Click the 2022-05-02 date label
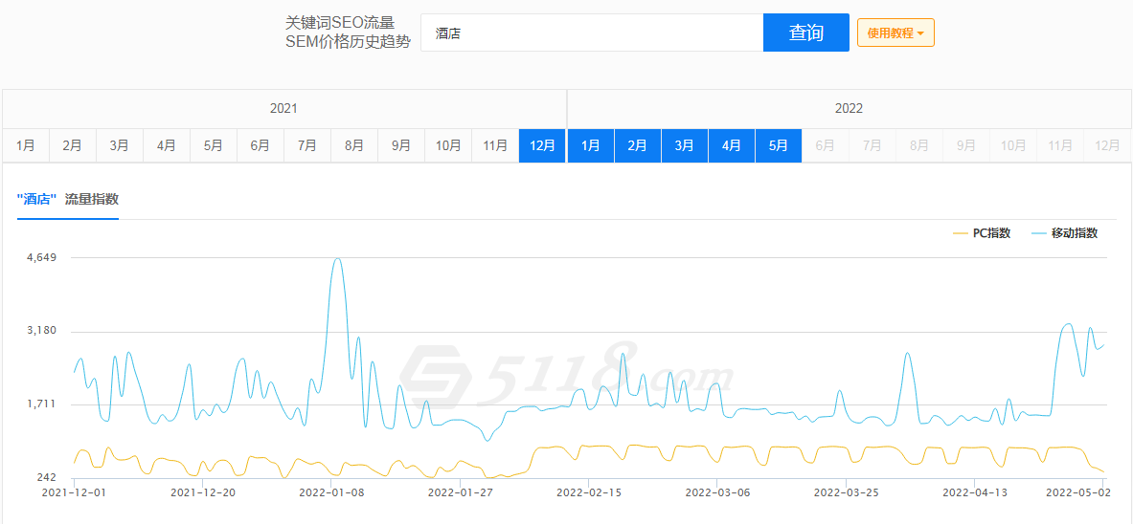The height and width of the screenshot is (524, 1133). click(x=1078, y=492)
